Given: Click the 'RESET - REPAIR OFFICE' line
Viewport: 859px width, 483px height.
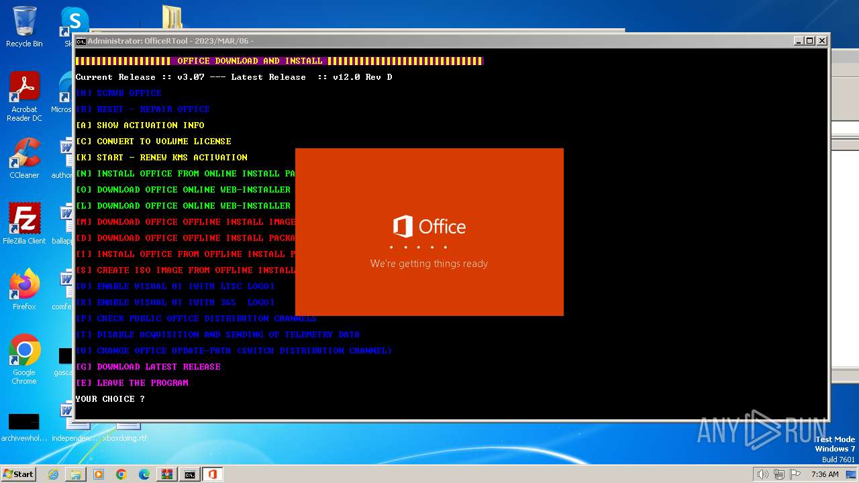Looking at the screenshot, I should [x=142, y=109].
